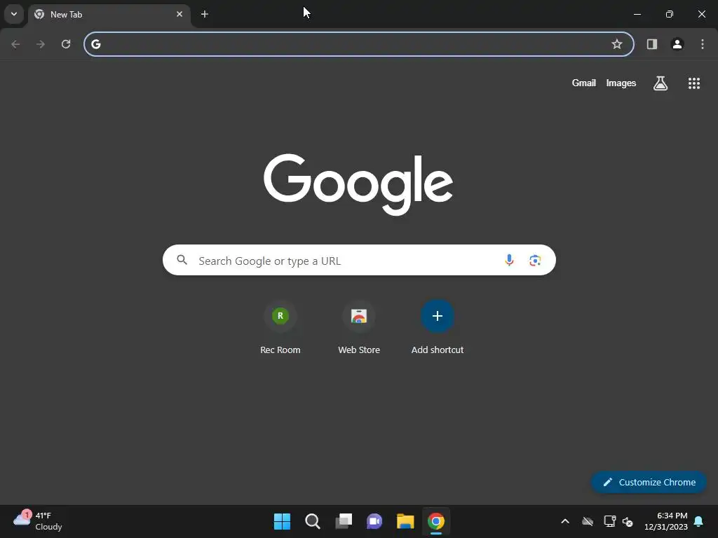
Task: Open the tab search dropdown arrow
Action: (14, 14)
